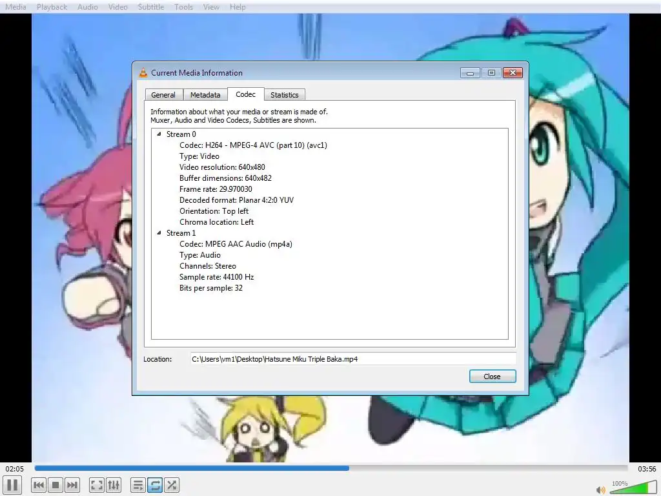Select 'Codec: MPEG AAC Audio (mp4a)' row
The image size is (661, 496).
pyautogui.click(x=236, y=243)
